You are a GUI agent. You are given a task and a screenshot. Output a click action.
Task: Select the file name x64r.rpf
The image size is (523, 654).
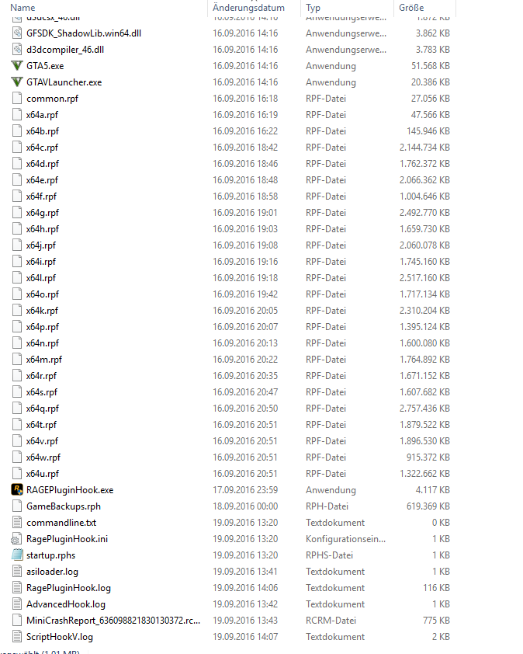coord(41,376)
